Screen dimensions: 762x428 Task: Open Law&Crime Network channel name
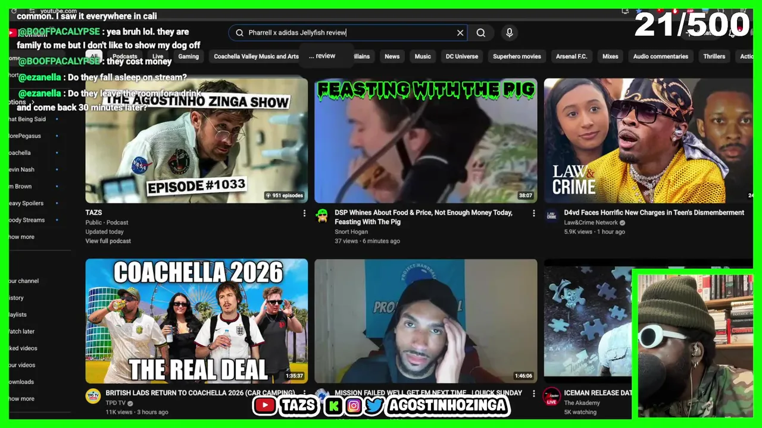[x=591, y=222]
